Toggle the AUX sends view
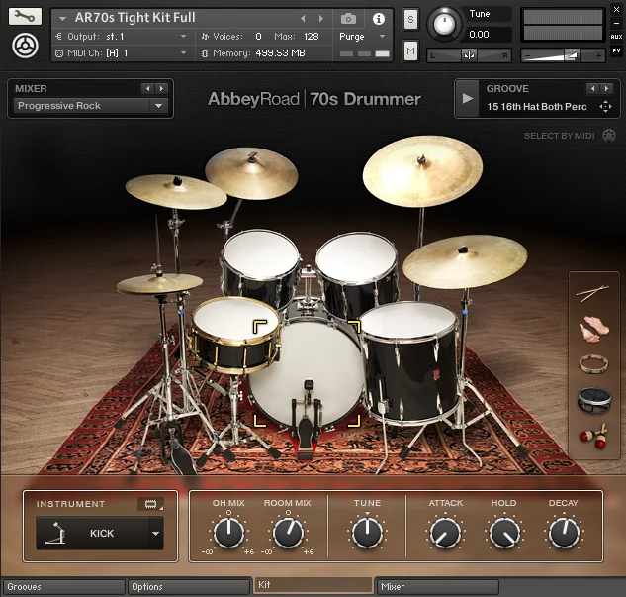 [616, 37]
